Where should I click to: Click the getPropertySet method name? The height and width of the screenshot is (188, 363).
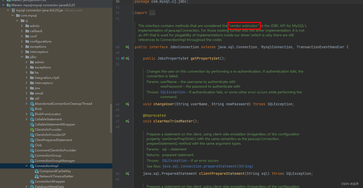205,58
